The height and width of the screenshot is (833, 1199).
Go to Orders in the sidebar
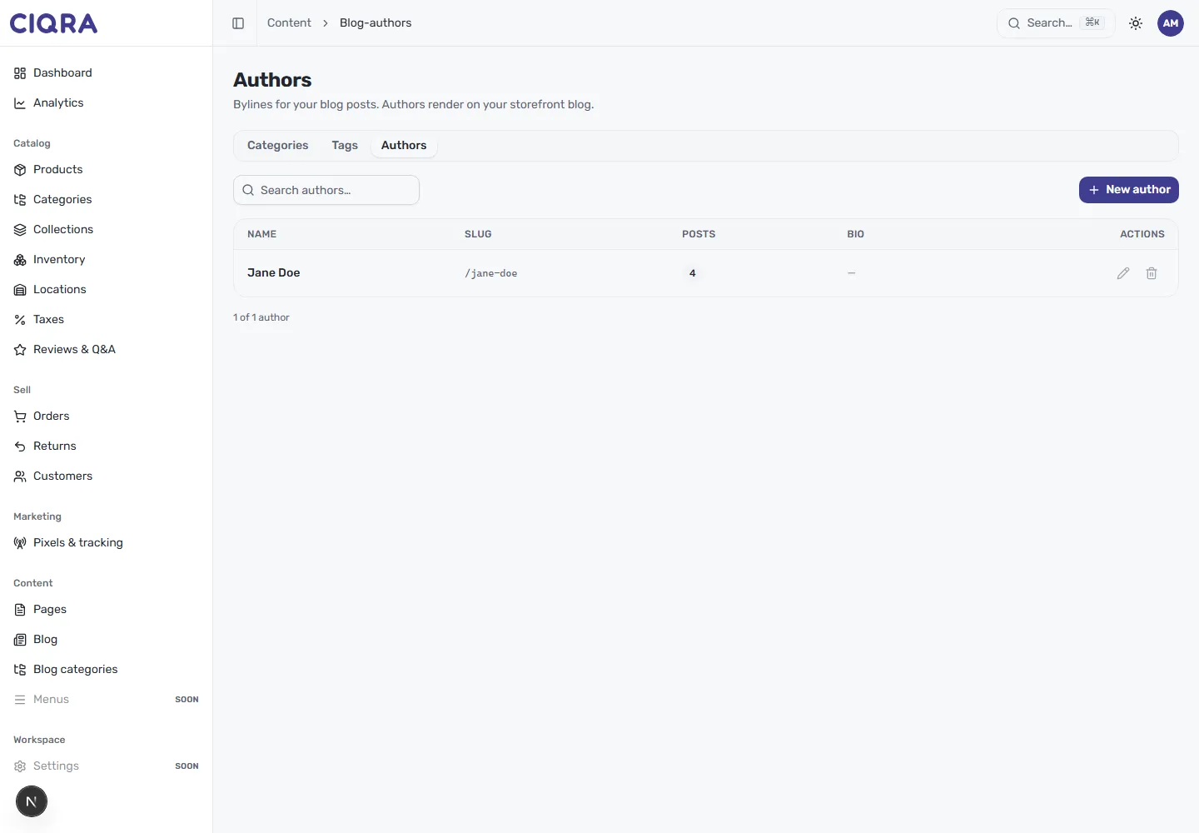107,416
